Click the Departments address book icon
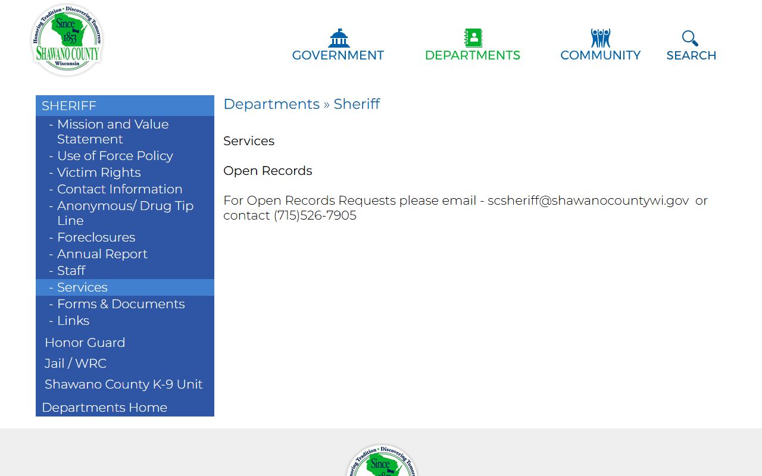The height and width of the screenshot is (476, 762). 473,38
